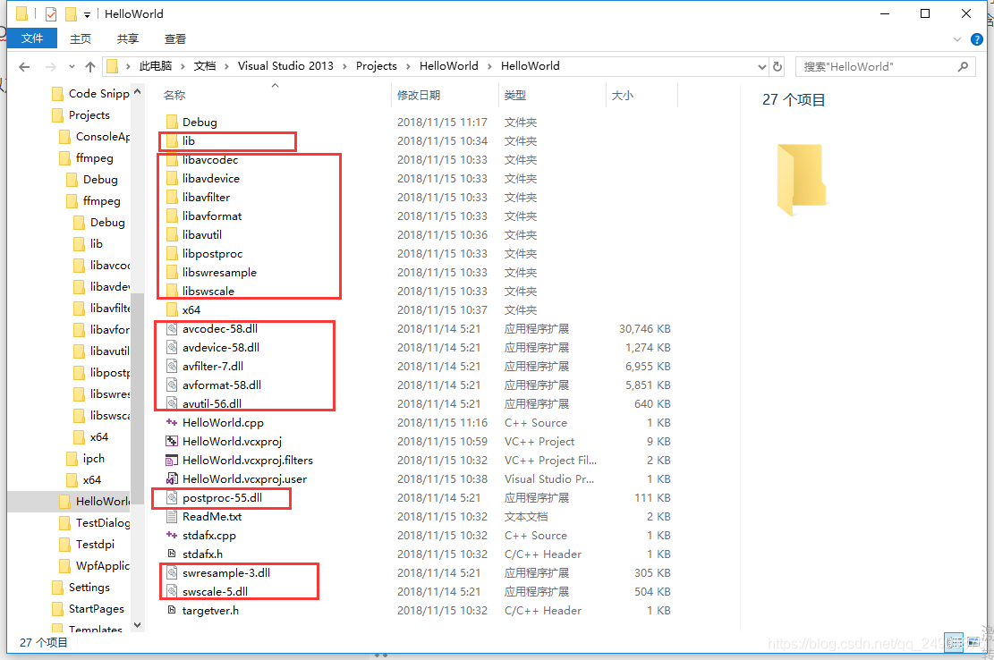The width and height of the screenshot is (994, 660).
Task: Click the blue Help question mark icon
Action: pos(977,38)
